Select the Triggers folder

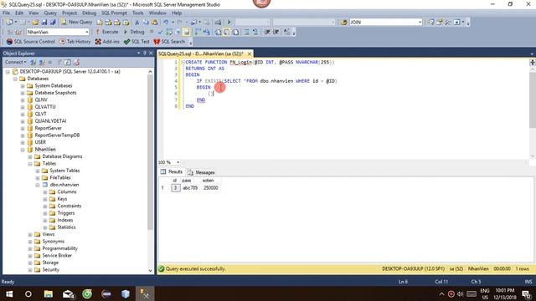[65, 213]
